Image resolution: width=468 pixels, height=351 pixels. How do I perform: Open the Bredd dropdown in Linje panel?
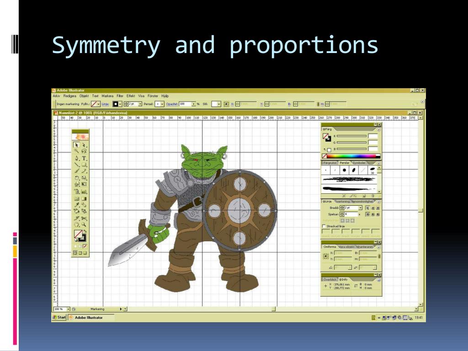[360, 208]
